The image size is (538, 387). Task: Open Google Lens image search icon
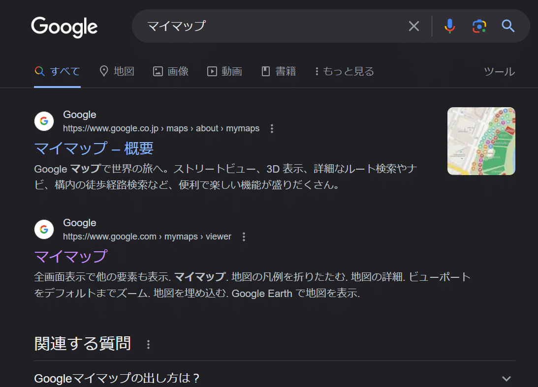(479, 26)
